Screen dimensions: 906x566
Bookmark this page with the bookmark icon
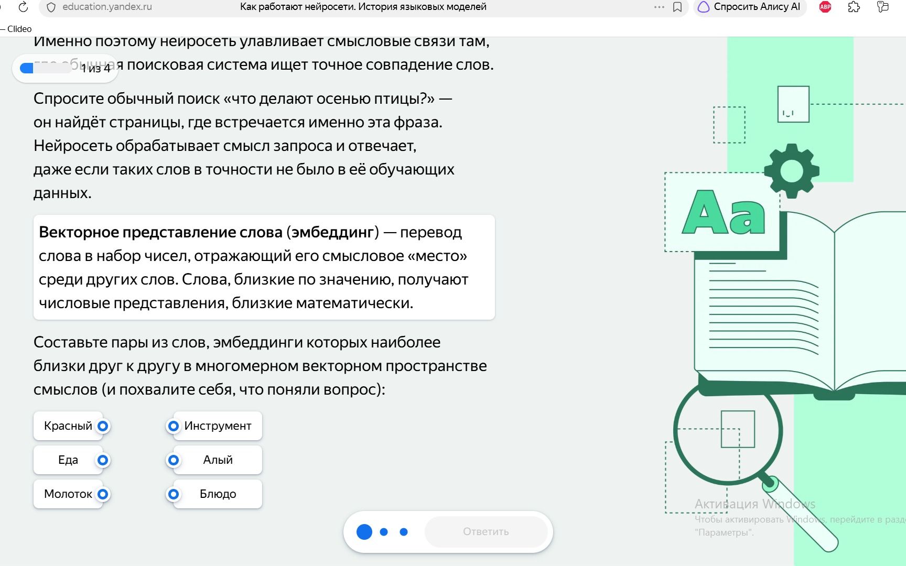tap(677, 7)
